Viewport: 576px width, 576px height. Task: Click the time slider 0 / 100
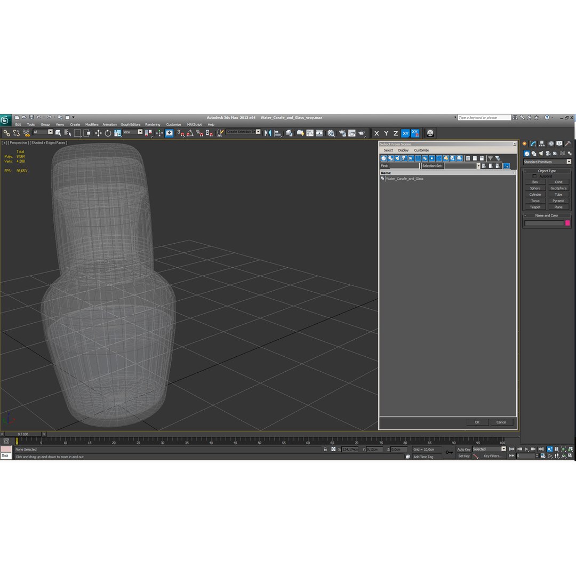pyautogui.click(x=23, y=434)
